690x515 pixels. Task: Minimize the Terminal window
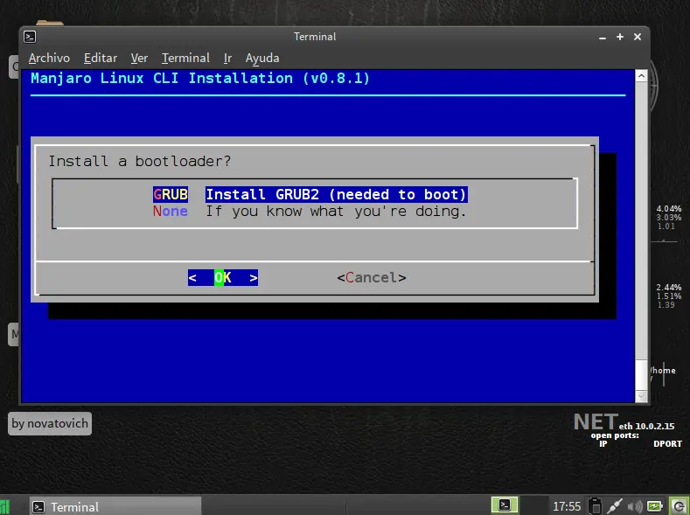603,38
